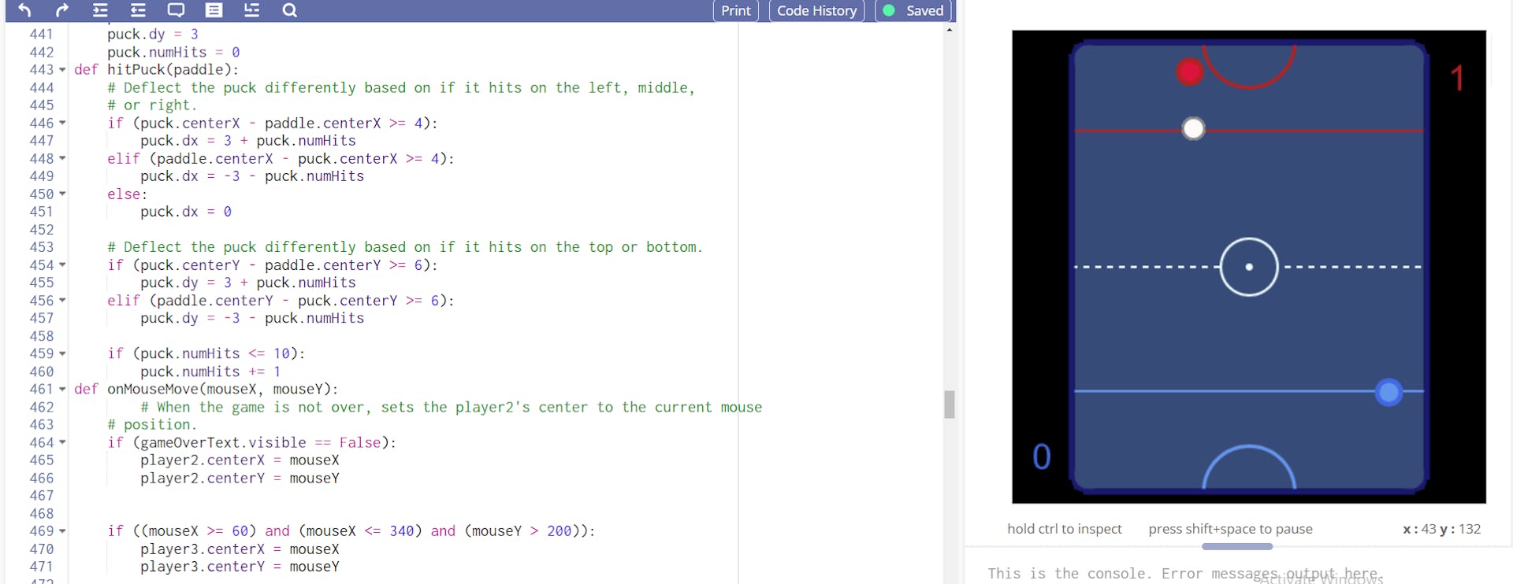Screen dimensions: 1513x584
Task: Click 'puck.numHits += 1' on line 460
Action: [210, 371]
